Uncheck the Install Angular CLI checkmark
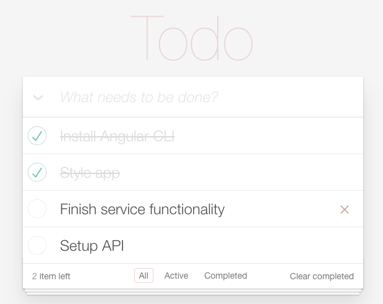The image size is (383, 304). pyautogui.click(x=37, y=136)
